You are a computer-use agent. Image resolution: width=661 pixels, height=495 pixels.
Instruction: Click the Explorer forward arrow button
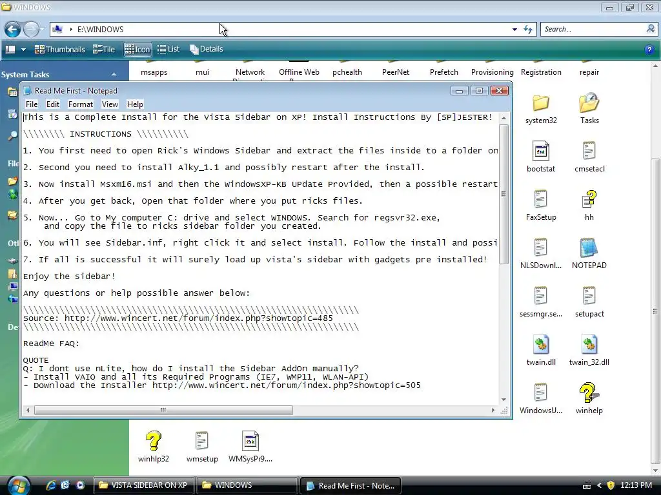tap(31, 29)
